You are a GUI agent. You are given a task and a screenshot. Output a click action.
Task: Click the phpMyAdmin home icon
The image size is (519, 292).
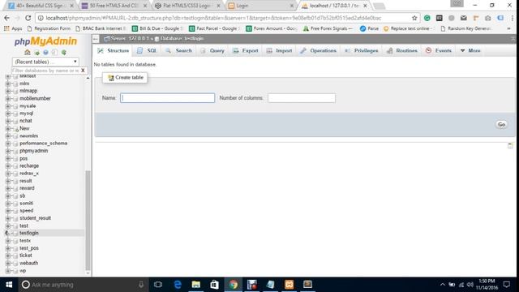click(x=28, y=52)
